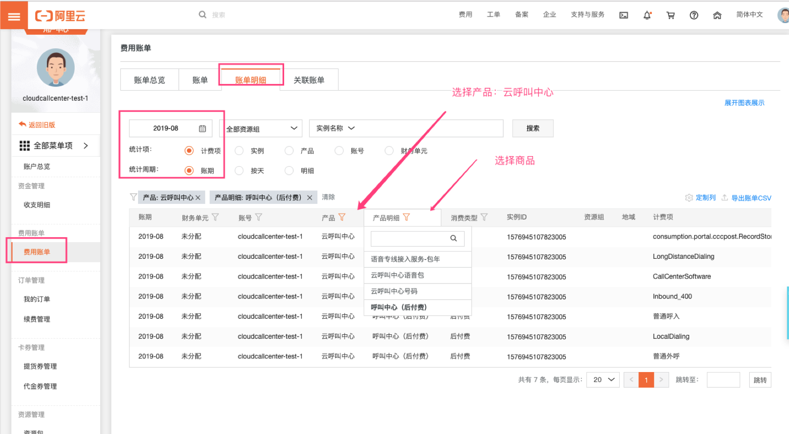Click the return arrow 返回旧版

pos(22,124)
